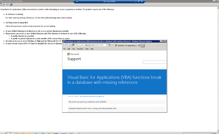Screen dimensions: 219x134
Task: Click the Support page search box
Action: (x=155, y=62)
